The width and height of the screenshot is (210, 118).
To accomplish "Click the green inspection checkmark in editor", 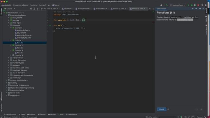I will 153,12.
